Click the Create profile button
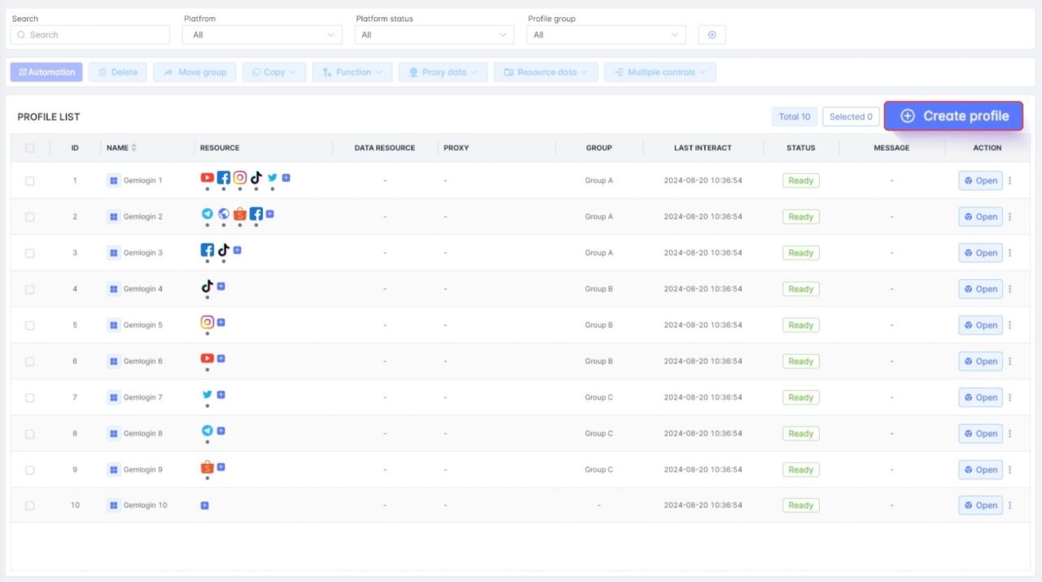The width and height of the screenshot is (1042, 582). point(953,116)
